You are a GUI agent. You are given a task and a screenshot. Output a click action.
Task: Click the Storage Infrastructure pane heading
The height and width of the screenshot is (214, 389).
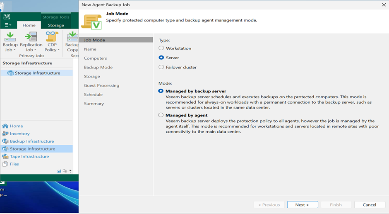[27, 63]
